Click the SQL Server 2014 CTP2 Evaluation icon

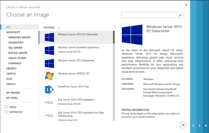pyautogui.click(x=50, y=102)
